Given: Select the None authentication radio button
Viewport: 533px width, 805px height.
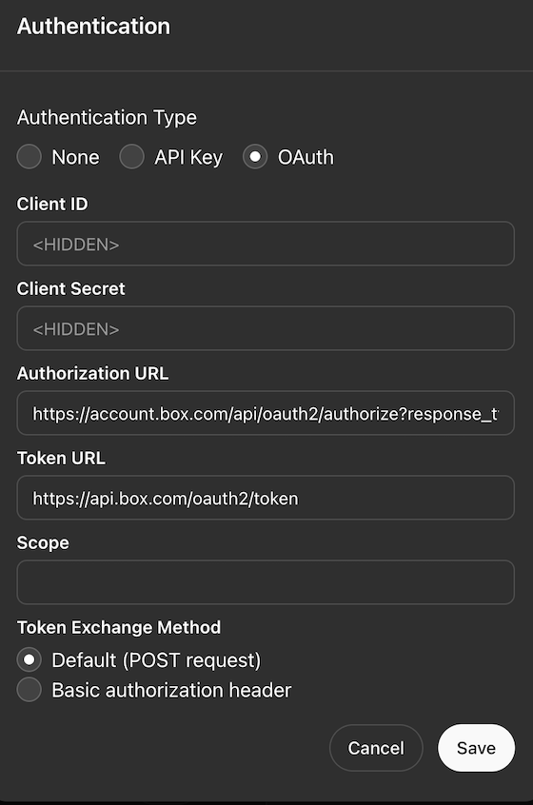Looking at the screenshot, I should coord(30,157).
